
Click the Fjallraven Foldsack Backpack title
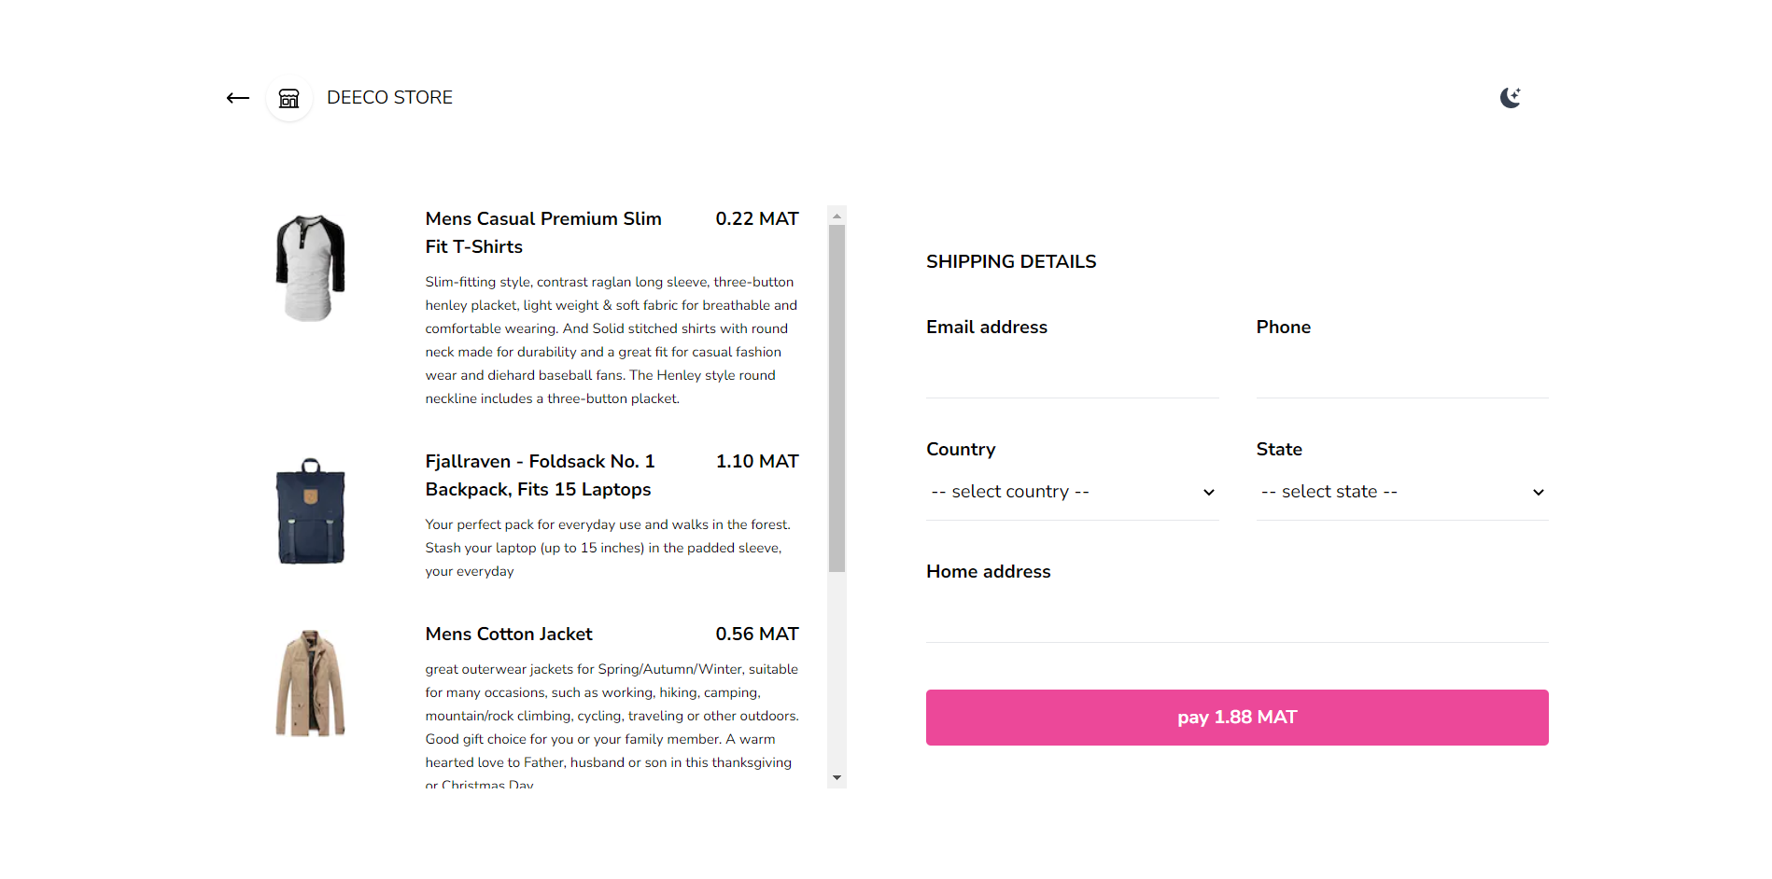point(540,475)
